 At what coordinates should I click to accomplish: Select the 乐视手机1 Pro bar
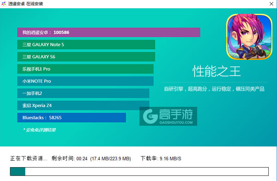[85, 69]
